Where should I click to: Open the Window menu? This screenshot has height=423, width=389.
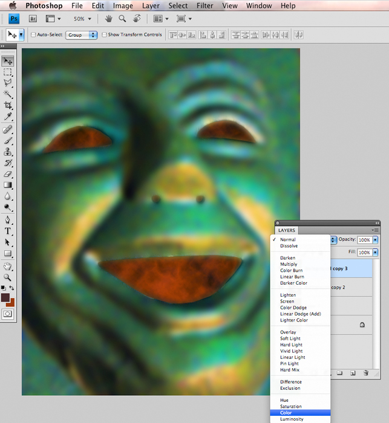tap(259, 5)
